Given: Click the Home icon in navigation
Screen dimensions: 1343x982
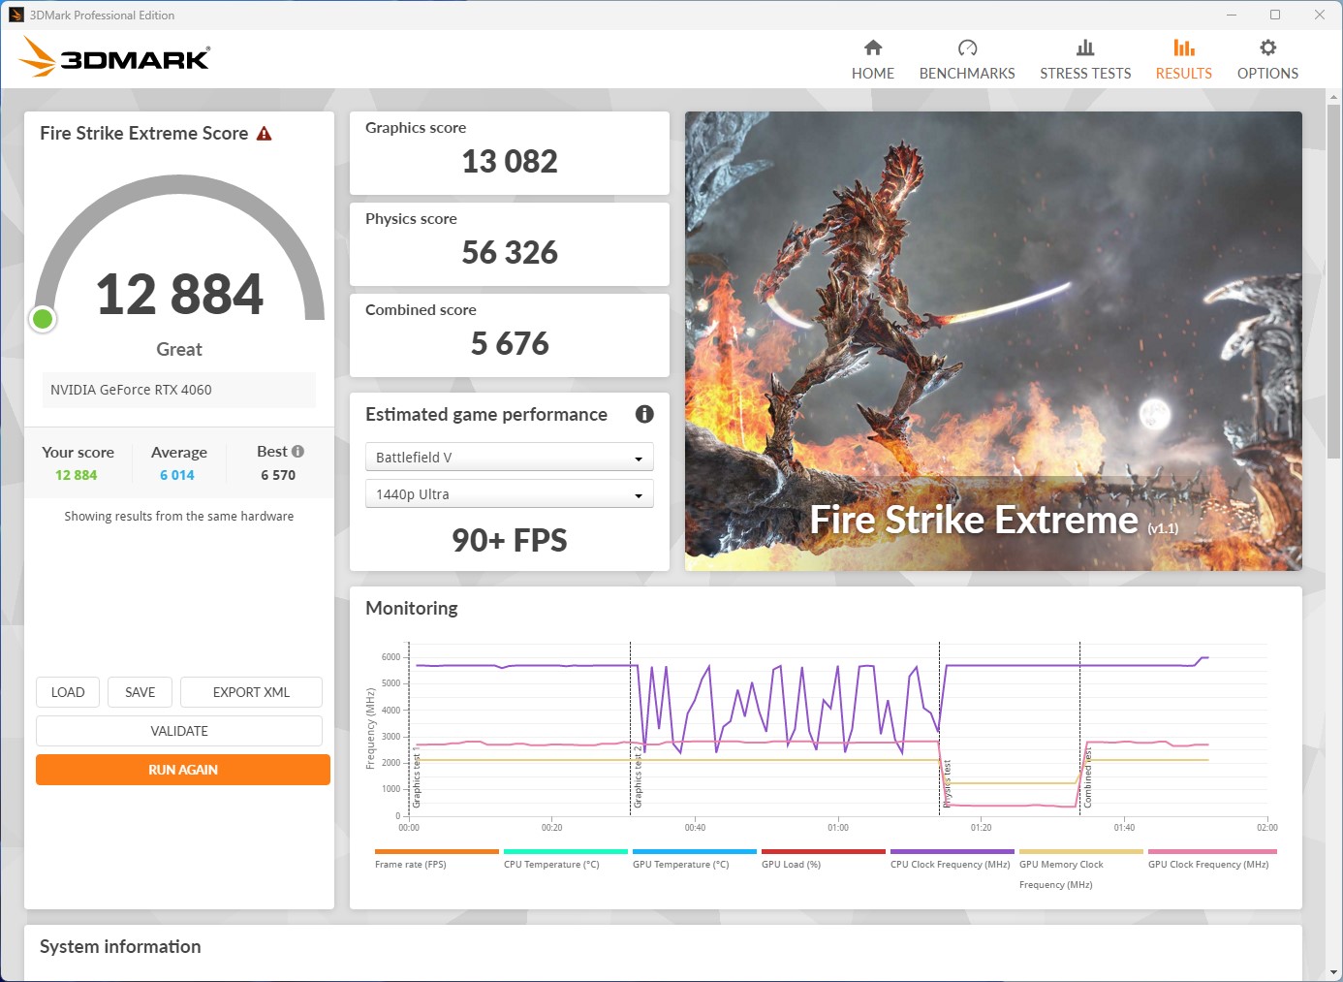Looking at the screenshot, I should pyautogui.click(x=873, y=48).
